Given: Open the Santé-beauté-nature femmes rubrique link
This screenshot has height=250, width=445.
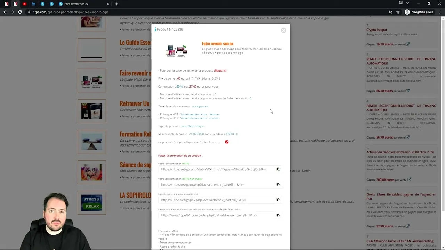Looking at the screenshot, I should point(200,114).
